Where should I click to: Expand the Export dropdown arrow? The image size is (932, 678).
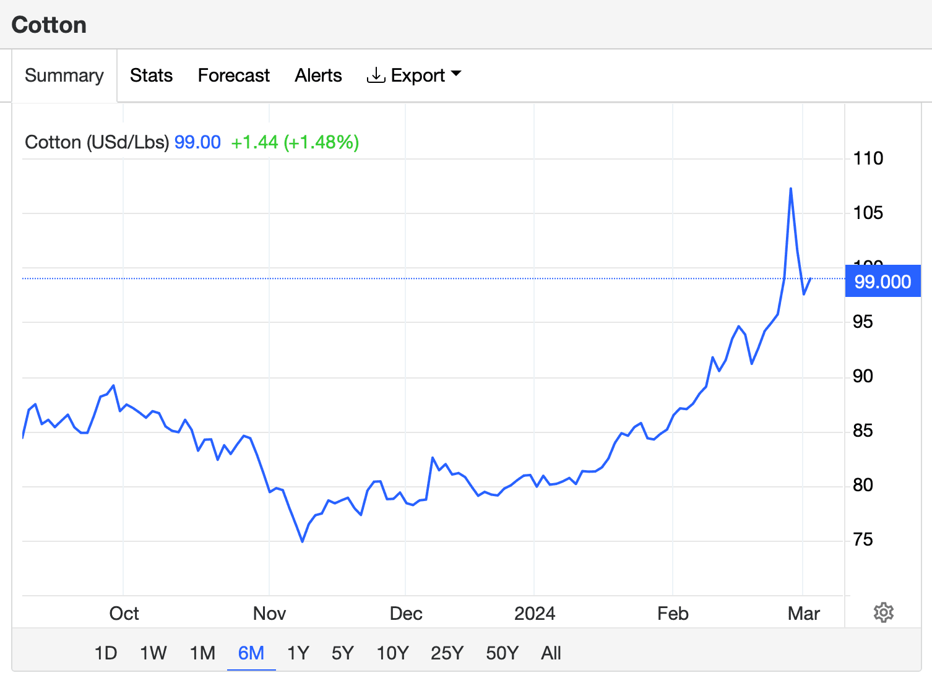coord(457,74)
